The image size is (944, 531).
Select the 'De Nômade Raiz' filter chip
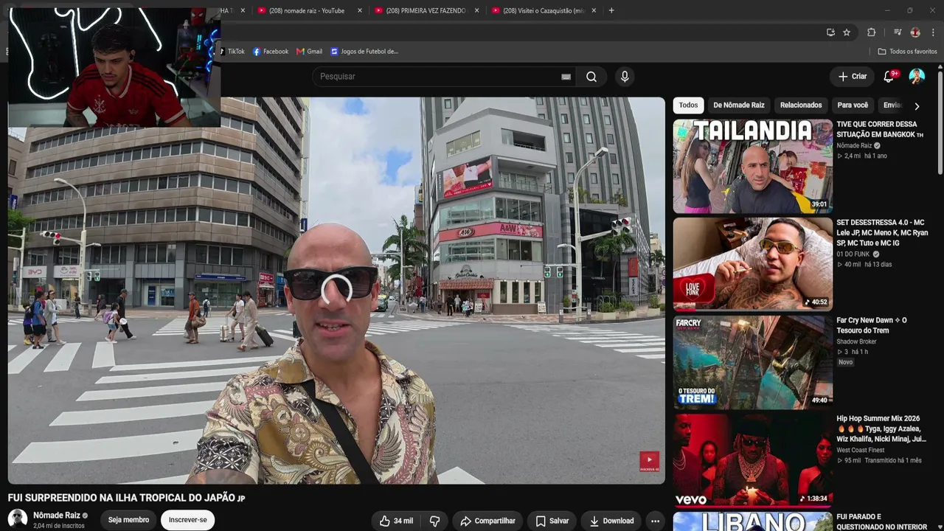tap(738, 105)
